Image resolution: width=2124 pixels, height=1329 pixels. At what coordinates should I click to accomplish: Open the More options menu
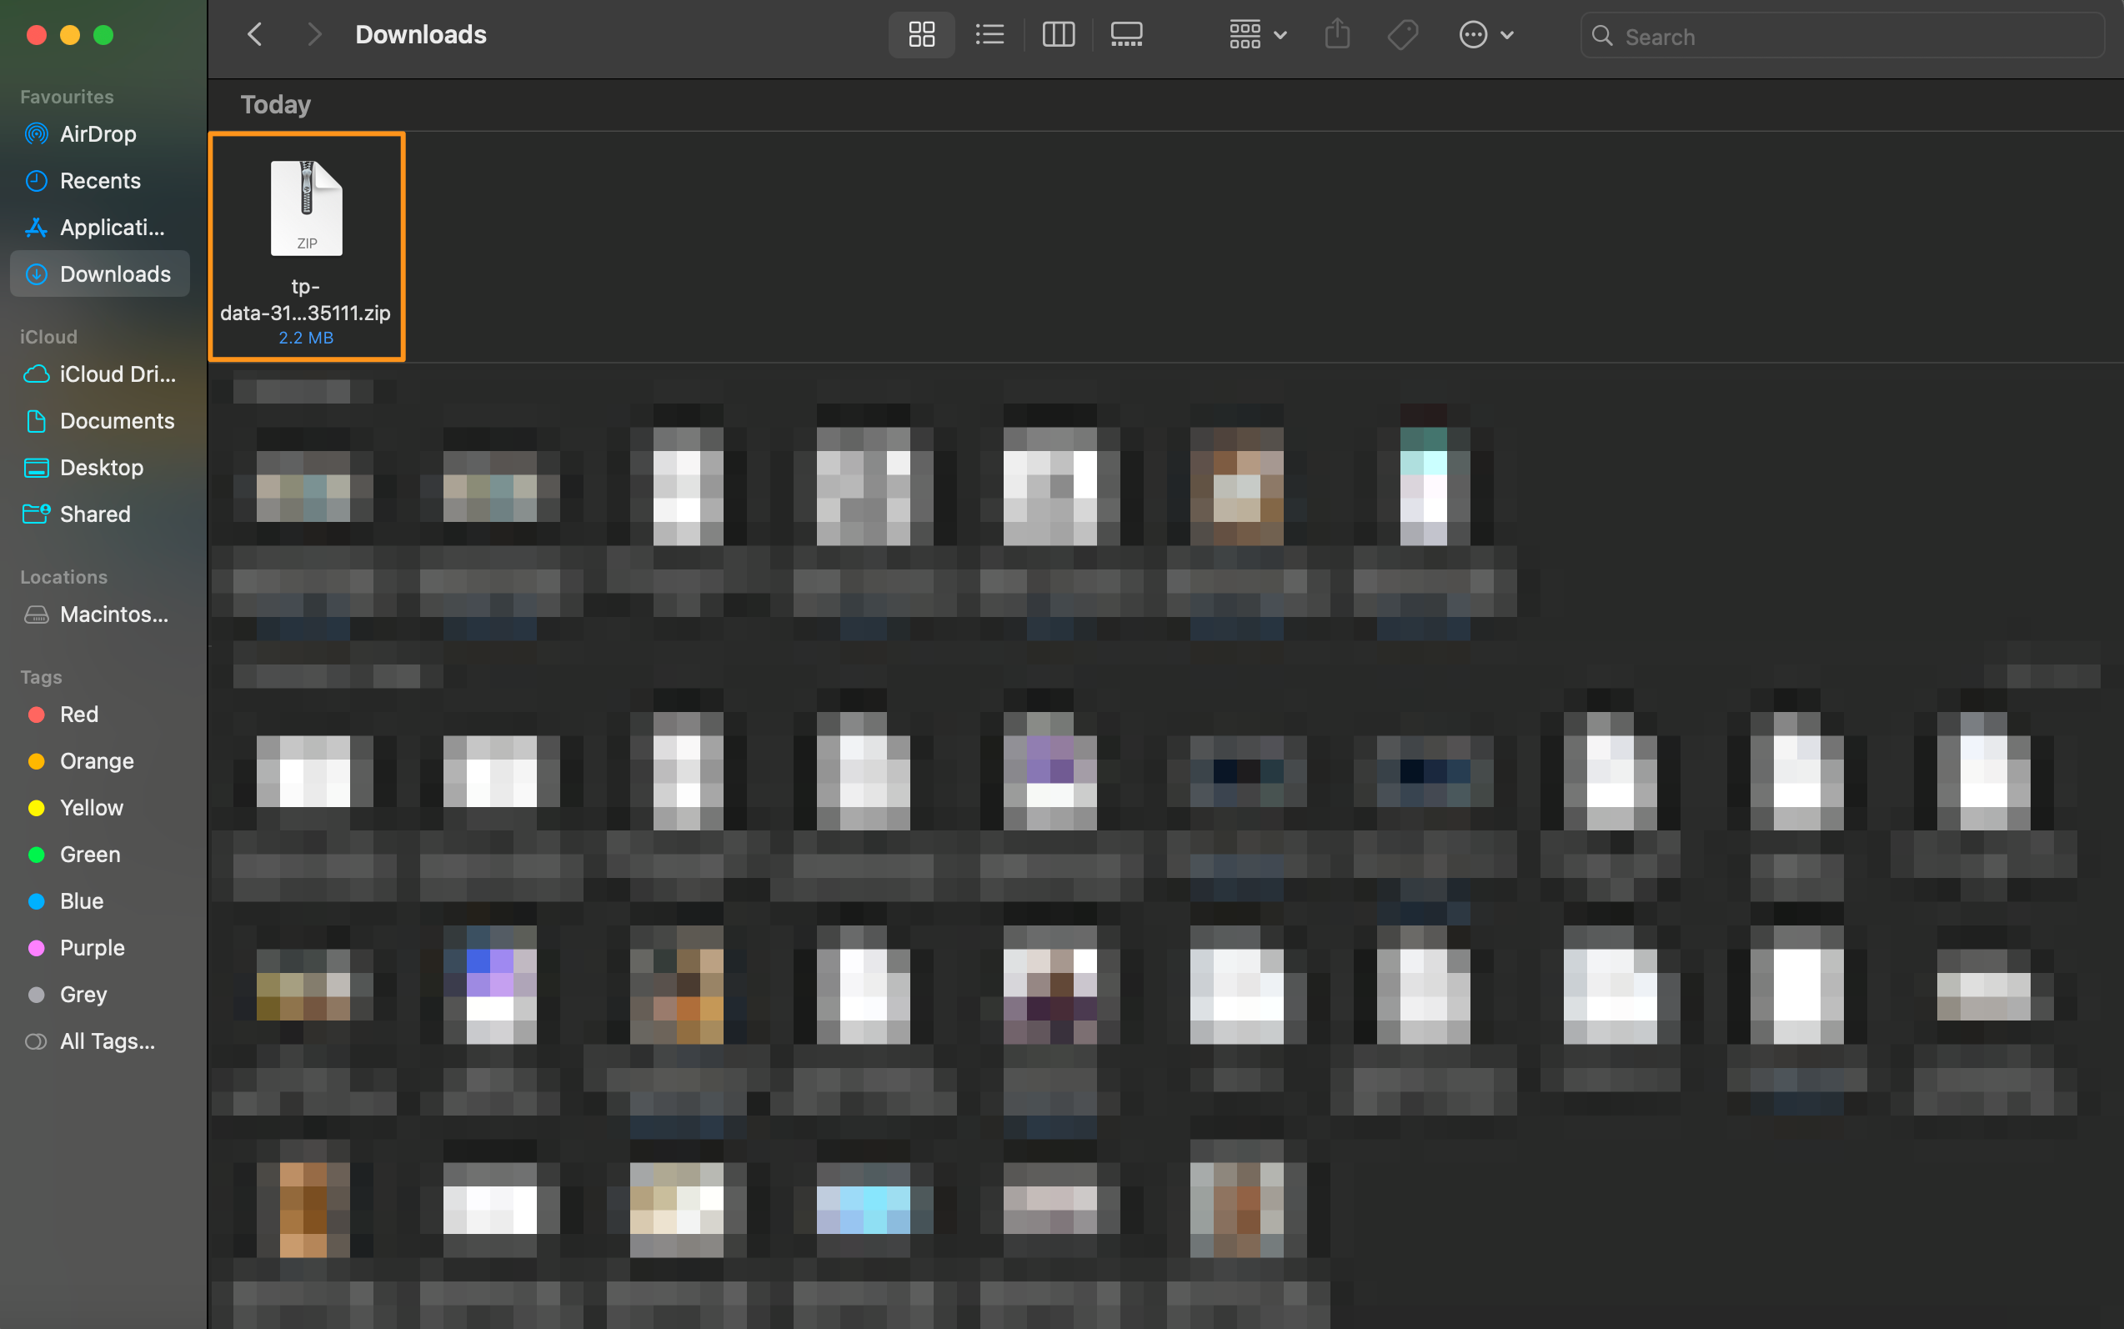coord(1485,34)
